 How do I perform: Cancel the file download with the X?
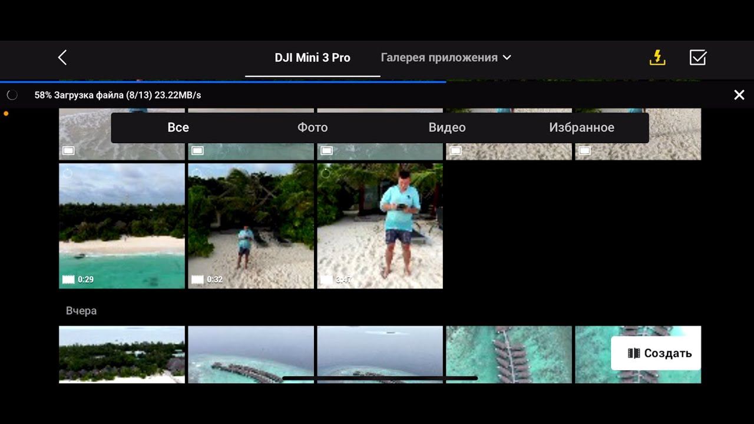point(739,95)
